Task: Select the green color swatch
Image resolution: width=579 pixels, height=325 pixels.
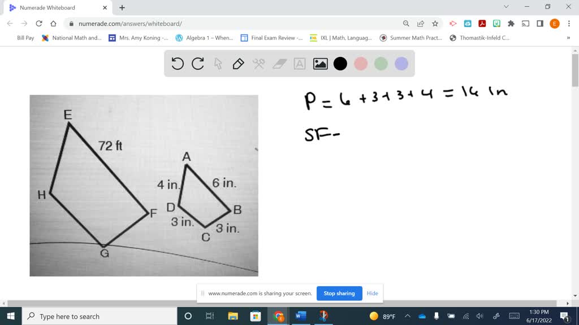Action: [381, 64]
